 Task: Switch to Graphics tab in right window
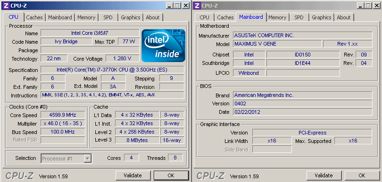(322, 17)
